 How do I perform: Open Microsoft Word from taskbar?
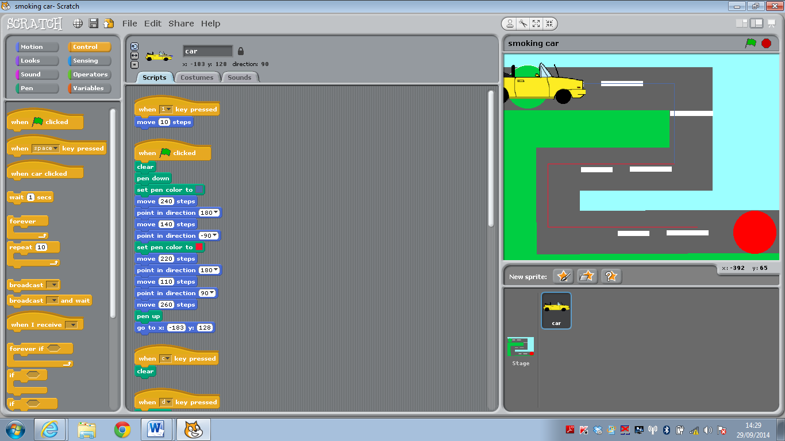coord(156,430)
